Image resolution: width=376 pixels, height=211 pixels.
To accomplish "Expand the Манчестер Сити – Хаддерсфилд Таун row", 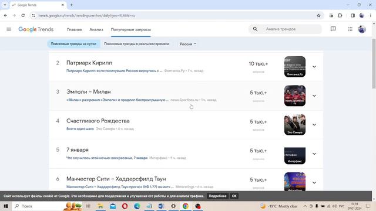I will point(314,182).
